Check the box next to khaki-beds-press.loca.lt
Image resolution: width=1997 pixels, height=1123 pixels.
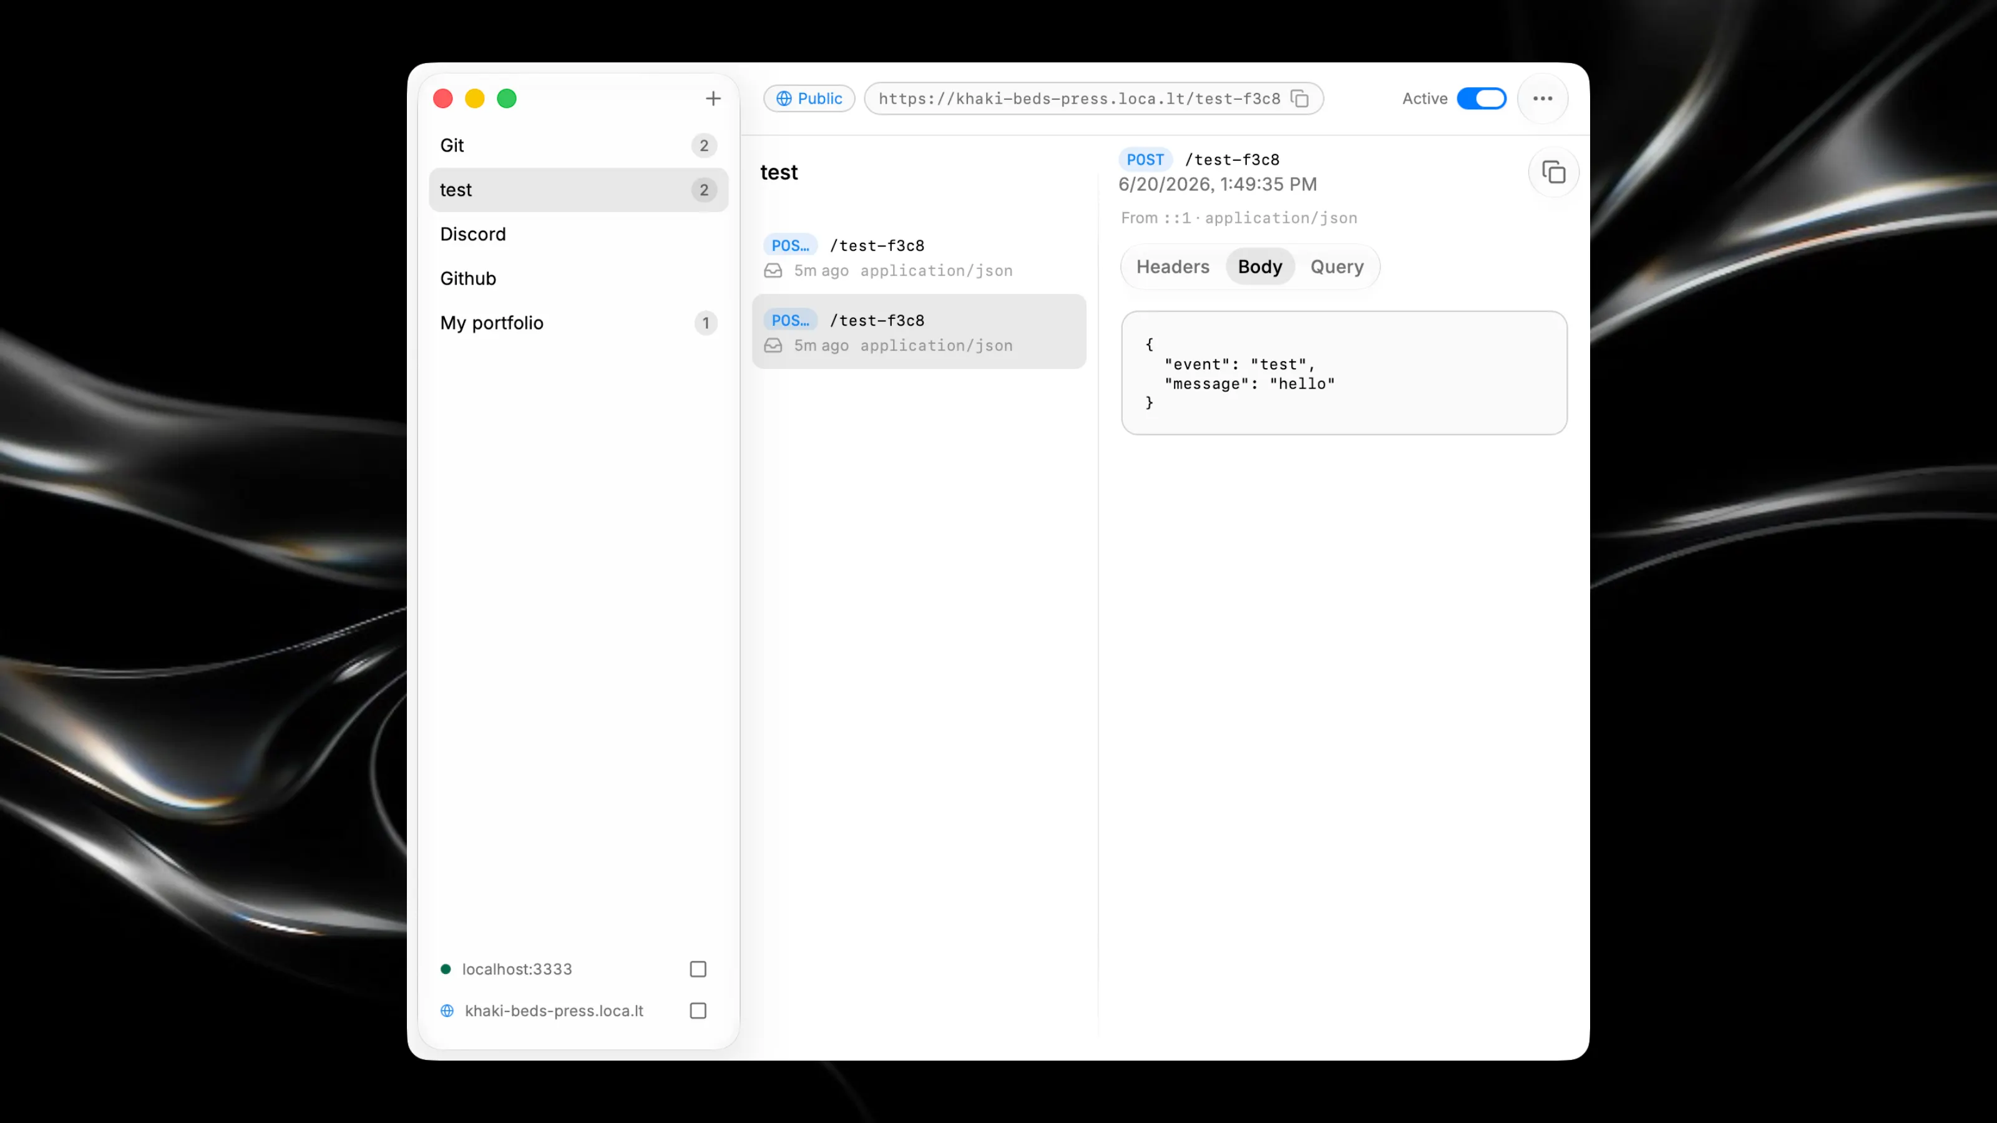pyautogui.click(x=698, y=1011)
